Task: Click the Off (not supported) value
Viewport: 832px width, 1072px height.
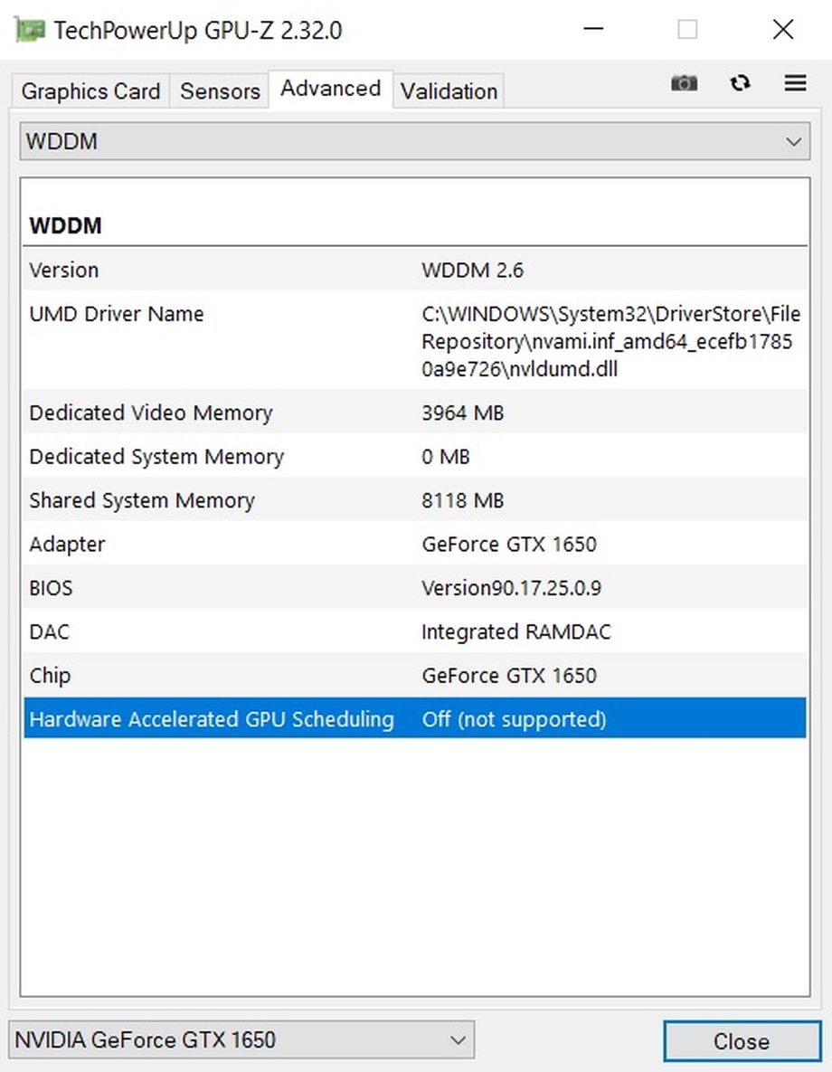Action: (x=514, y=719)
